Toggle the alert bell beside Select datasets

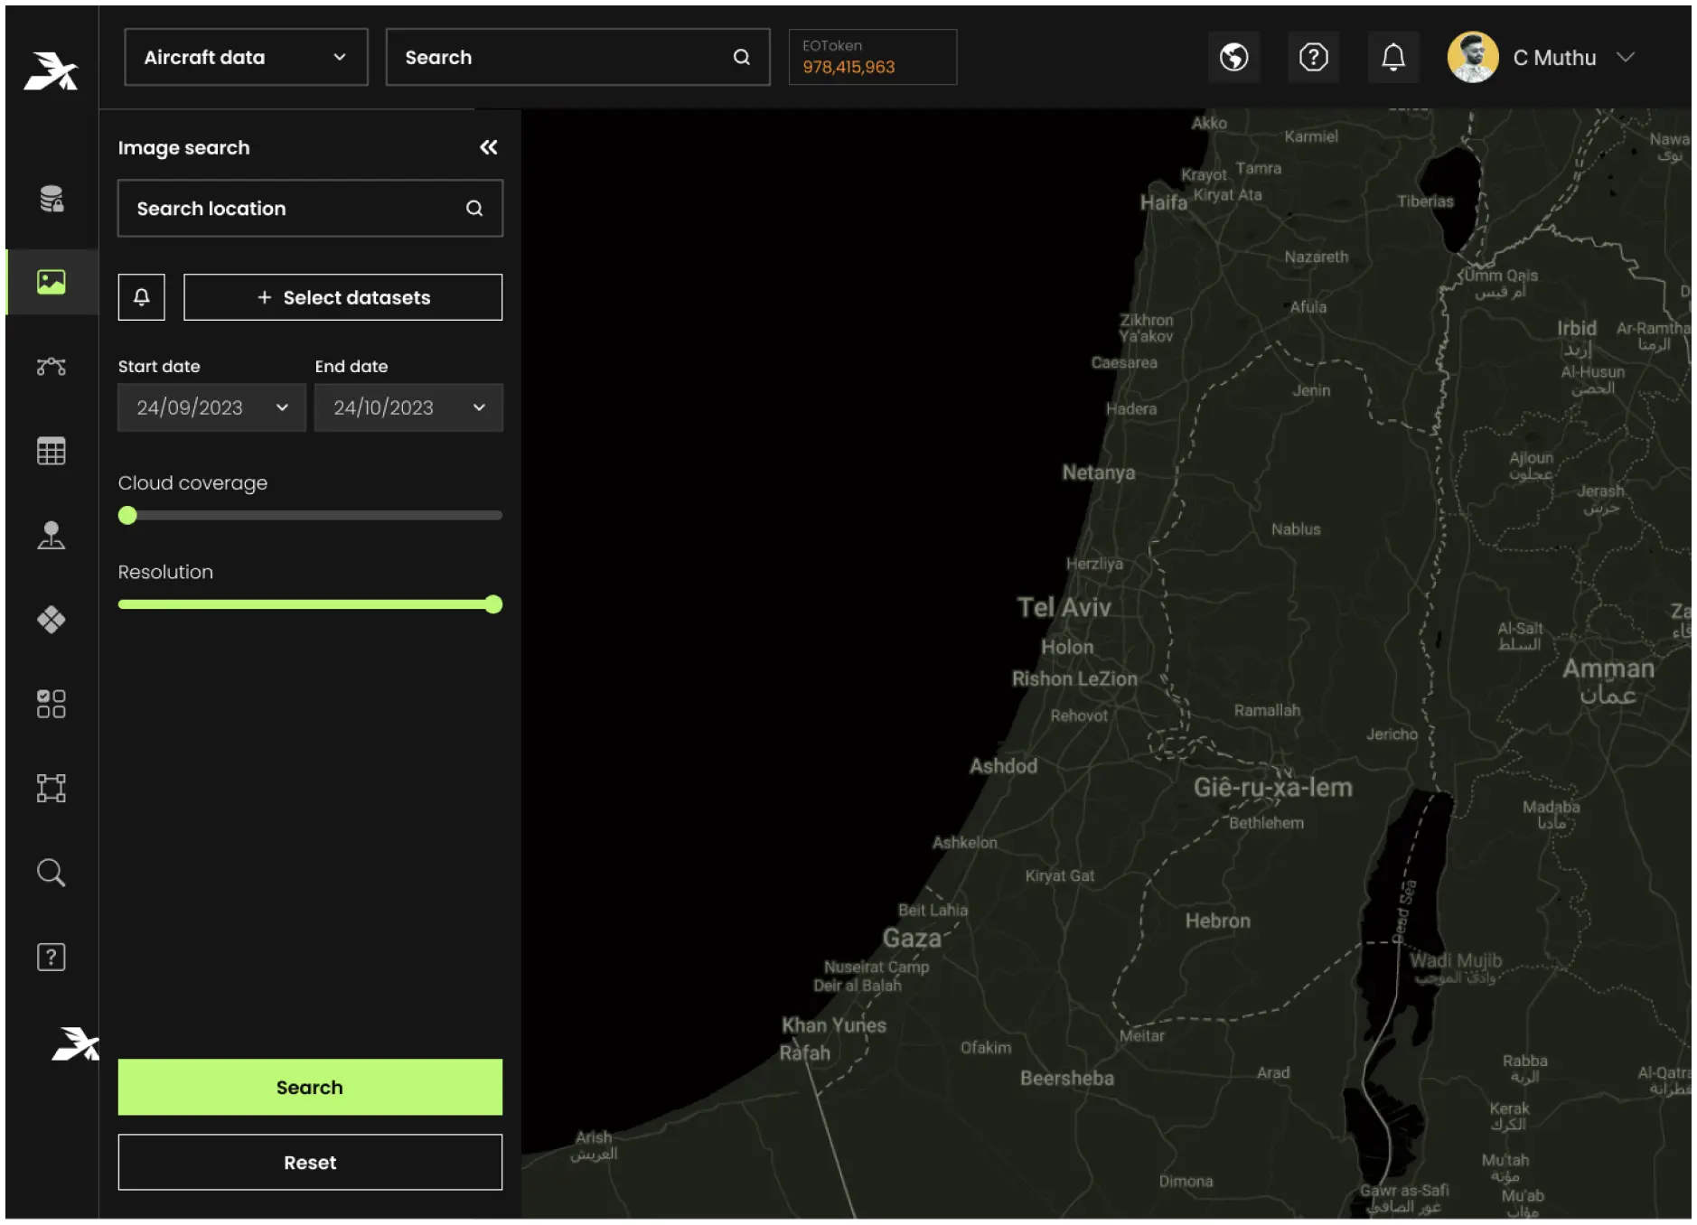142,297
